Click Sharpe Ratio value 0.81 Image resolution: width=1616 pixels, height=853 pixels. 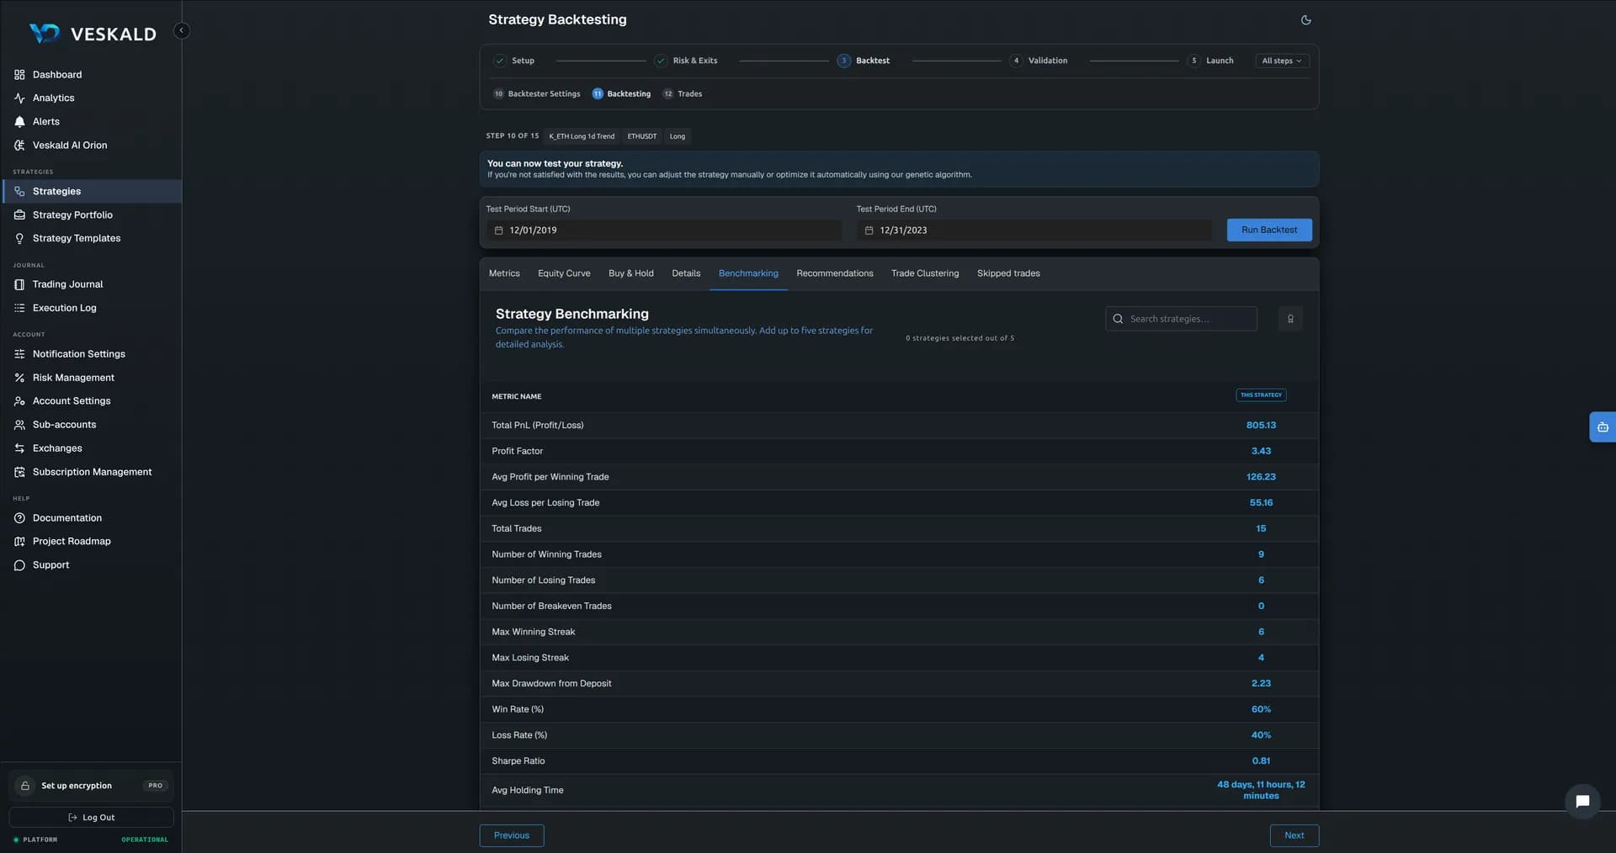pos(1261,761)
